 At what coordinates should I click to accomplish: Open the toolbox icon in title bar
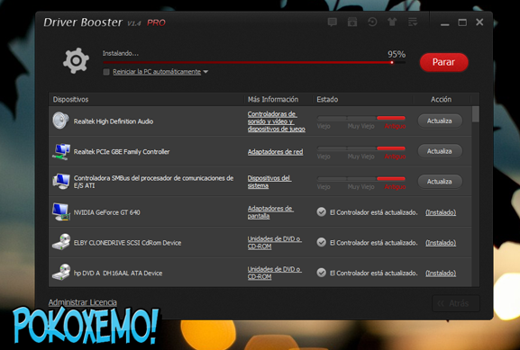click(352, 22)
